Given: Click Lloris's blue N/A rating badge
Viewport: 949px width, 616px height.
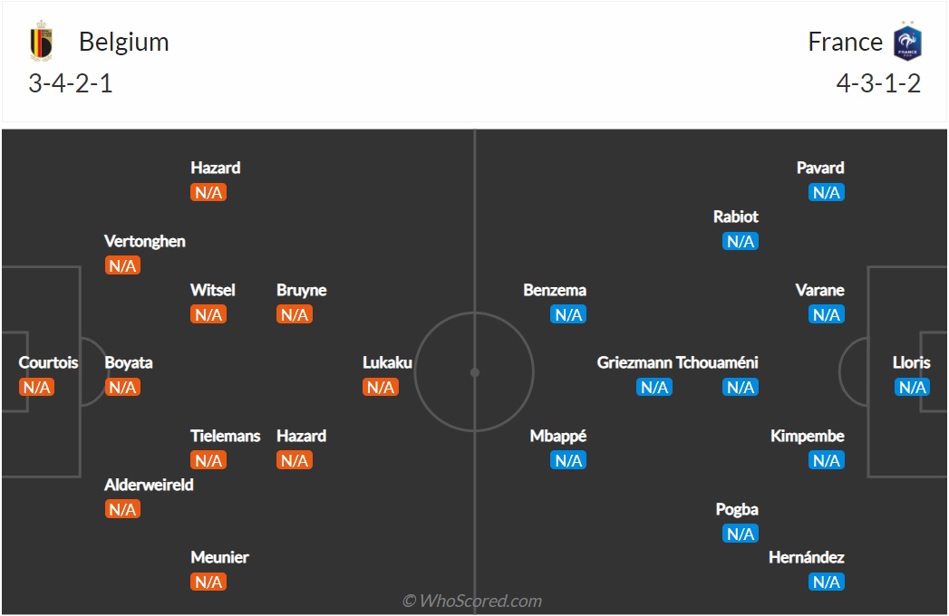Looking at the screenshot, I should pyautogui.click(x=912, y=388).
